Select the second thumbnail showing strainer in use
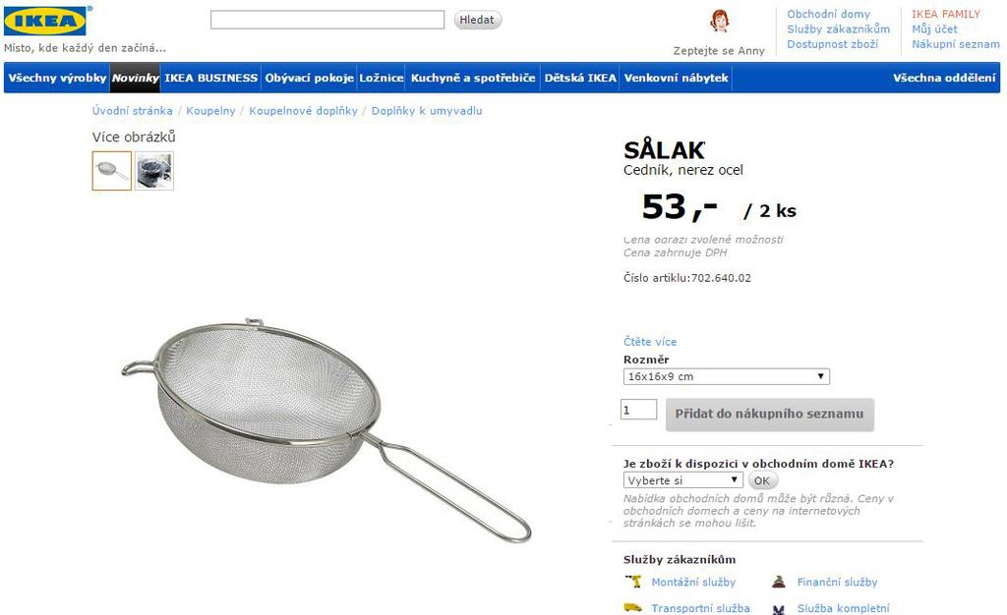 pos(154,171)
